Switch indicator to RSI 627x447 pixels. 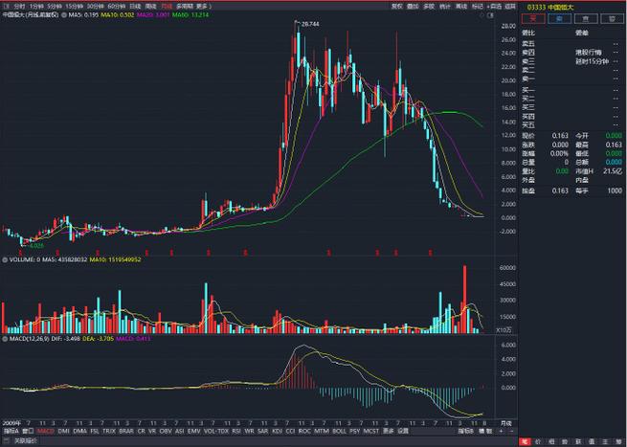pyautogui.click(x=236, y=431)
